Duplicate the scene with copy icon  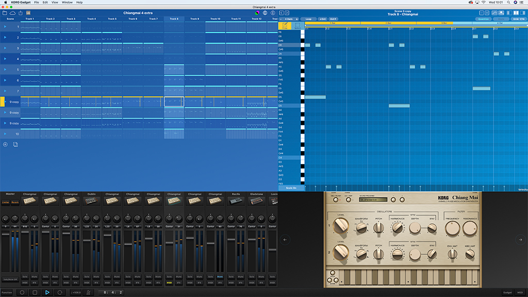pyautogui.click(x=15, y=144)
